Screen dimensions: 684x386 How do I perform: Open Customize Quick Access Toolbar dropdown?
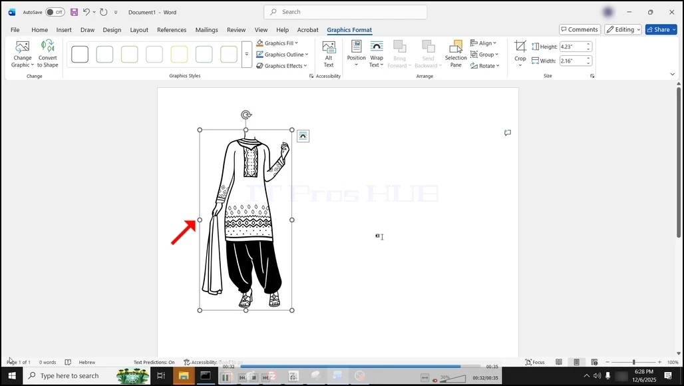pos(116,12)
